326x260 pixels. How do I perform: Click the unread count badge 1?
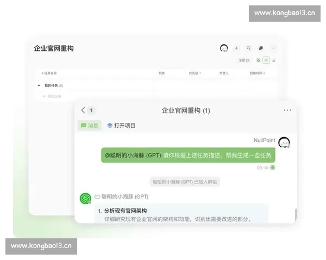pyautogui.click(x=91, y=110)
